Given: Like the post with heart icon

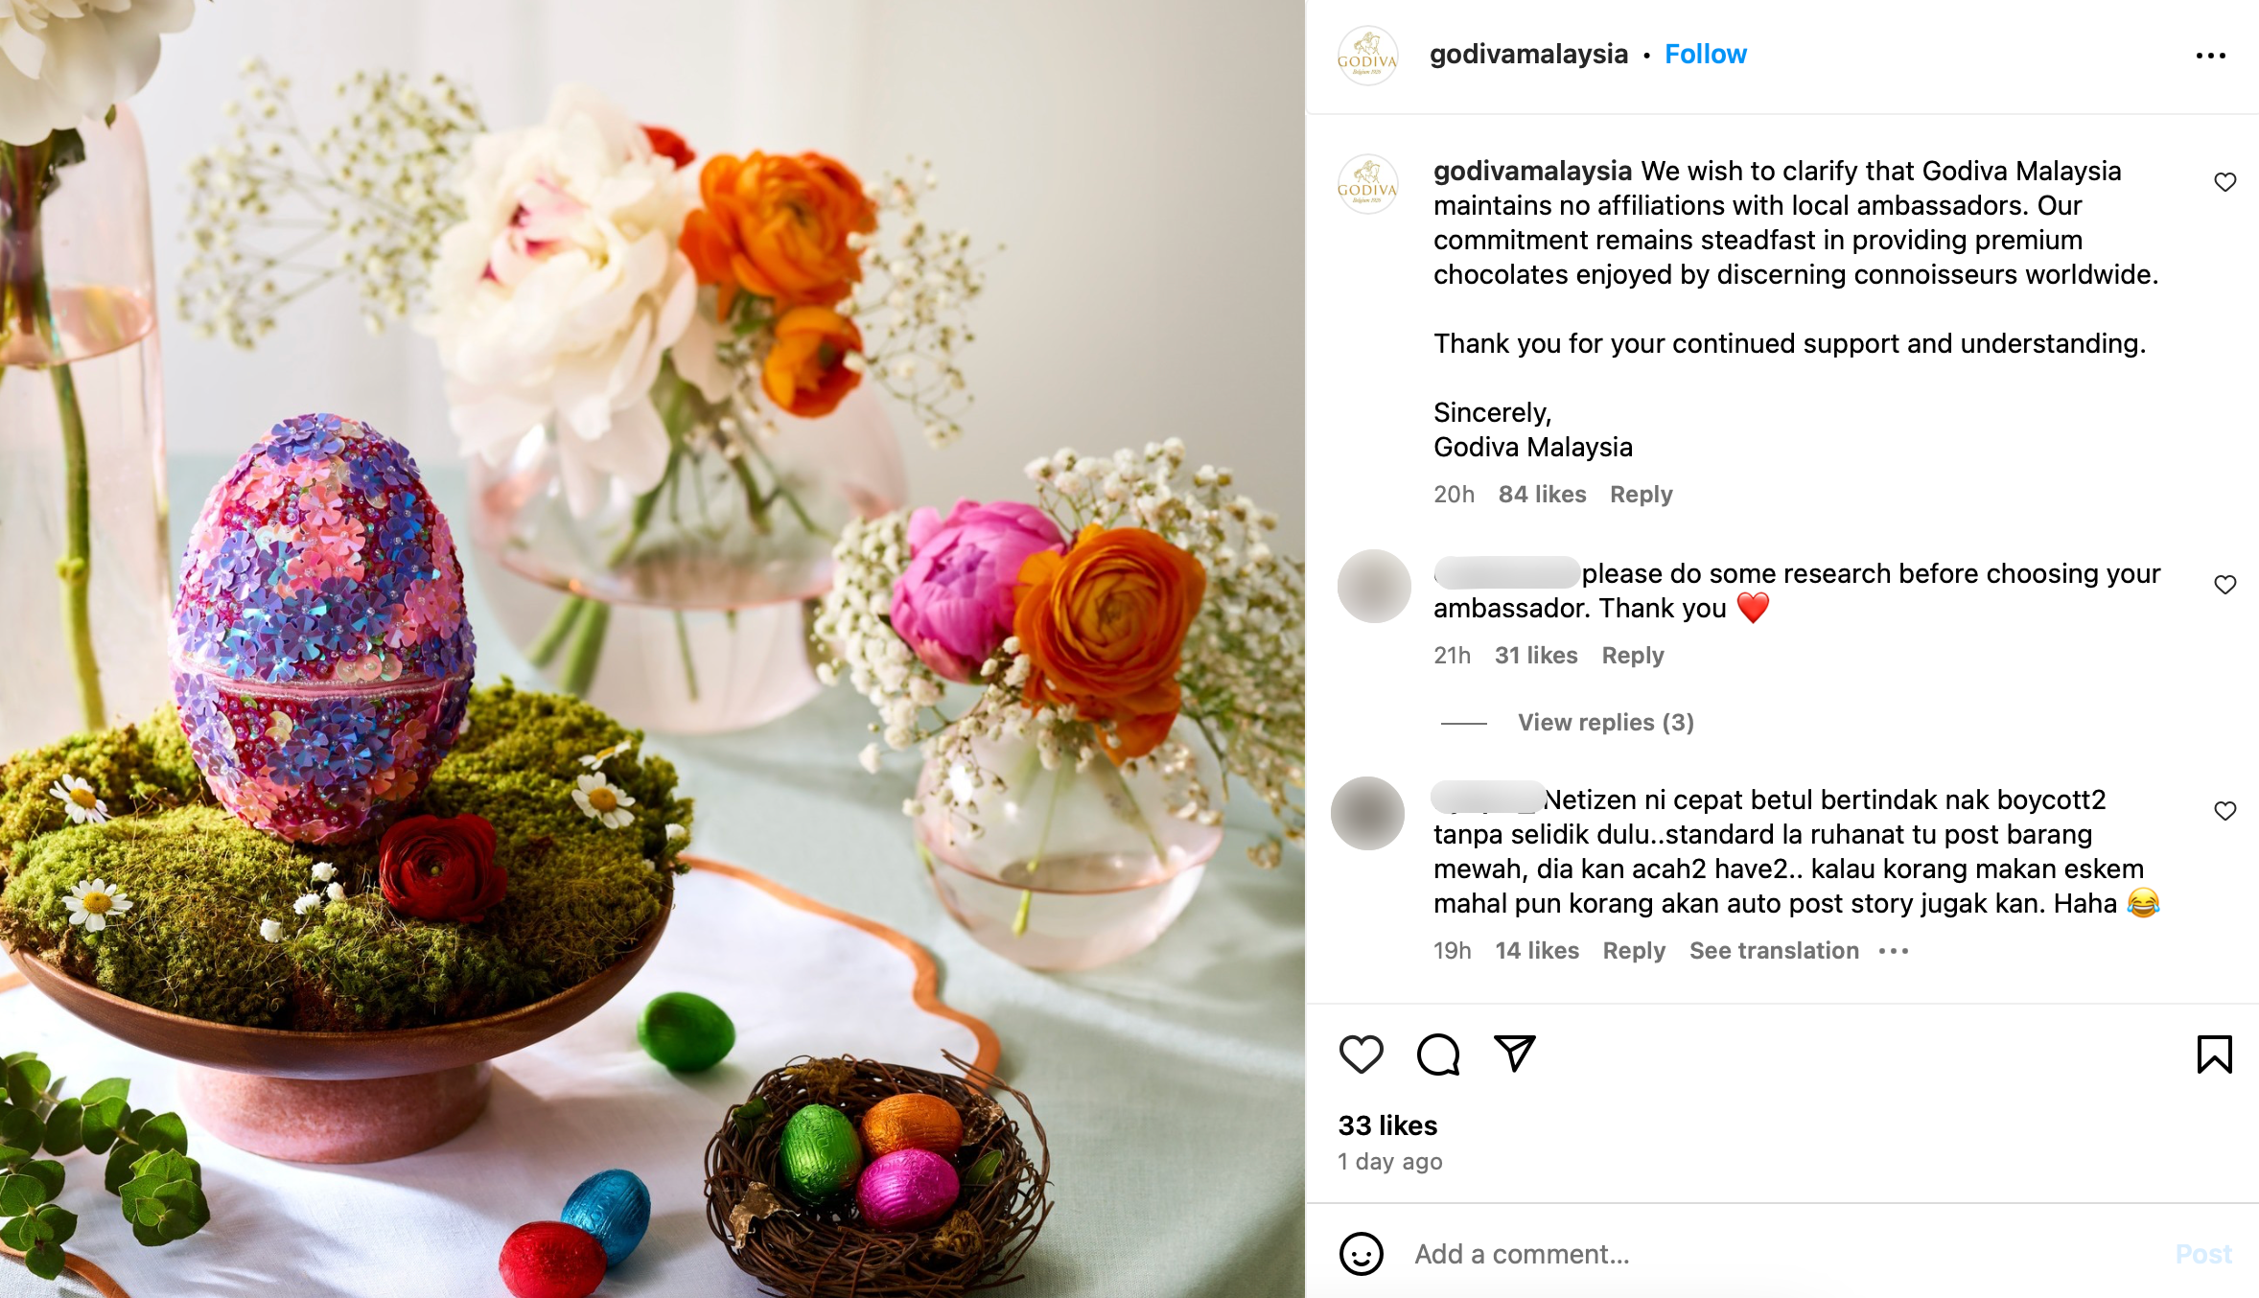Looking at the screenshot, I should [x=1361, y=1055].
